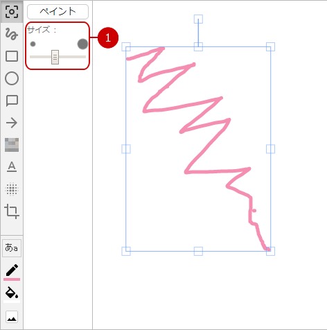Select the screenshot capture tool icon
The image size is (327, 330).
(x=12, y=12)
